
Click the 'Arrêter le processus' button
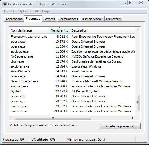click(x=120, y=126)
